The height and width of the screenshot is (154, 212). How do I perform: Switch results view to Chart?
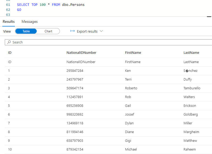(48, 31)
